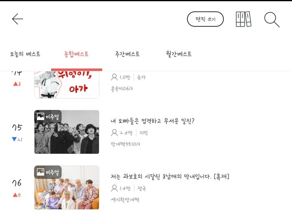Open the 아가 thumbnail with red text

pyautogui.click(x=67, y=85)
